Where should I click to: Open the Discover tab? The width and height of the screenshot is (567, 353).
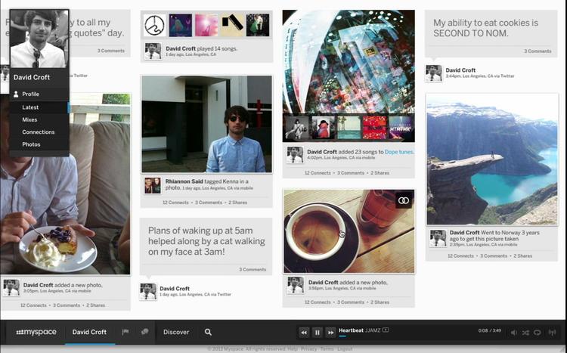[176, 332]
